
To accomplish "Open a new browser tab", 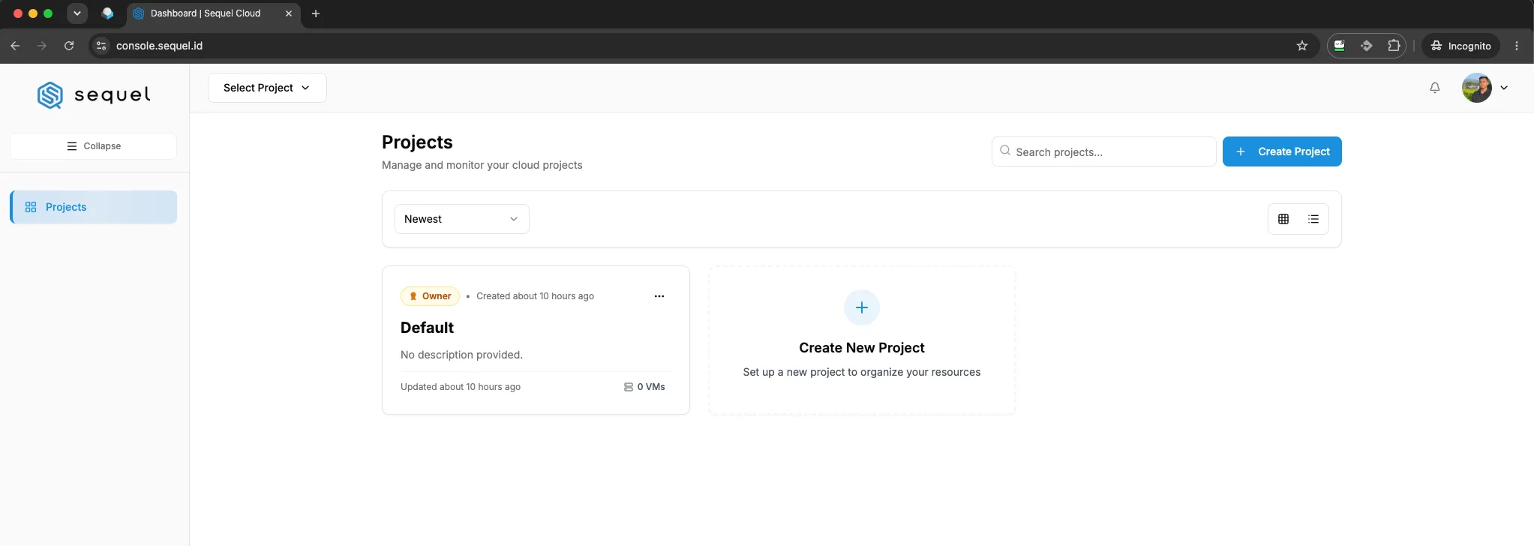I will pyautogui.click(x=316, y=13).
